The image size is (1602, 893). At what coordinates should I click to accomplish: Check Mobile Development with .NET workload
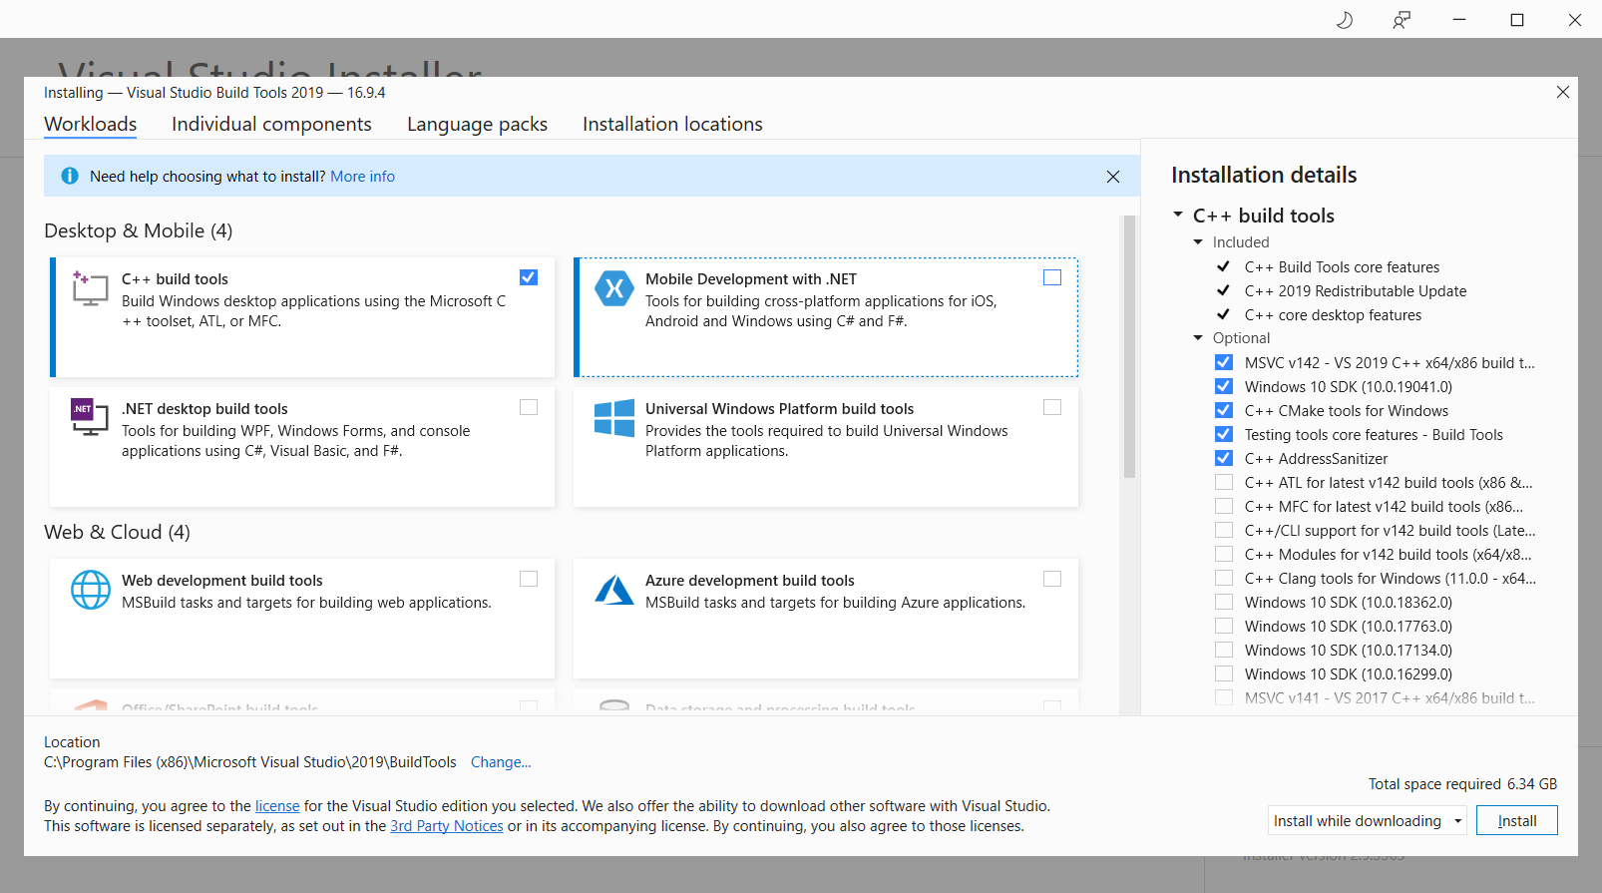pyautogui.click(x=1052, y=277)
